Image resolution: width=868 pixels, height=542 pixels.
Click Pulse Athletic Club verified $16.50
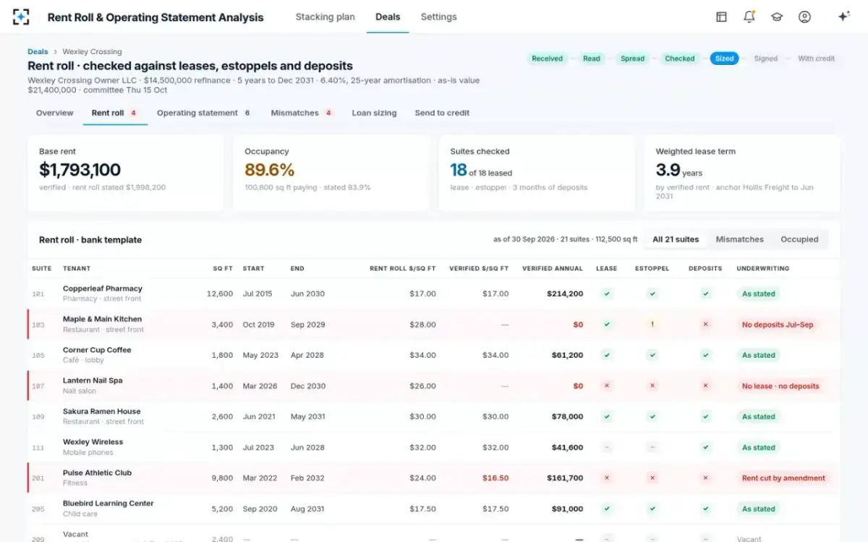coord(495,478)
